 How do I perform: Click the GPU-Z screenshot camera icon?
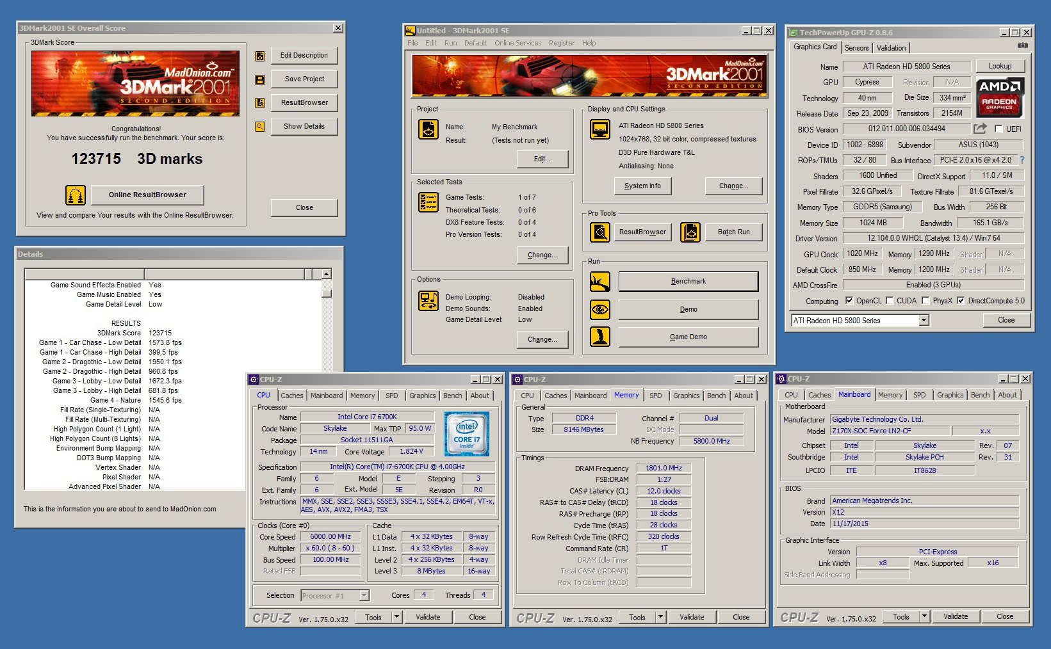coord(1023,45)
